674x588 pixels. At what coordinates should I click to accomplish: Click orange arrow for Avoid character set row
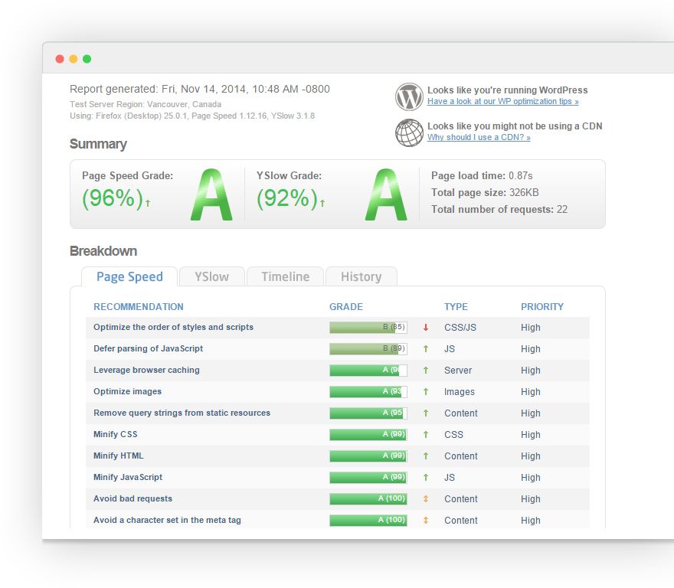426,521
